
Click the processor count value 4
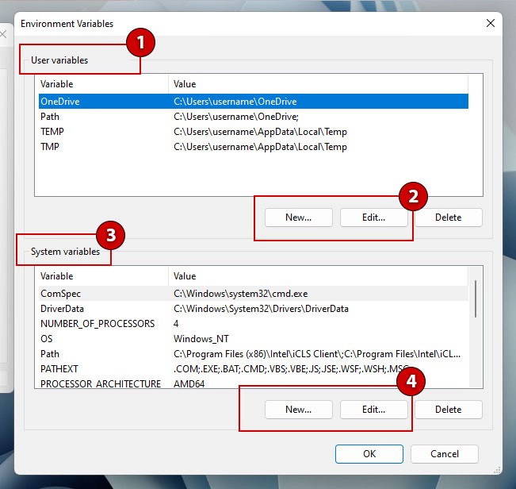[176, 324]
